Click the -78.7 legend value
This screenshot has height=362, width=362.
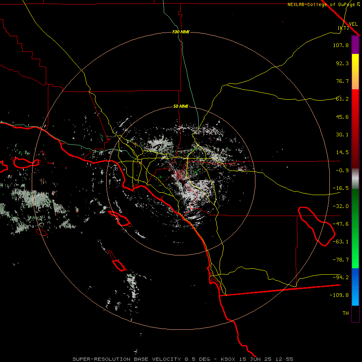tap(341, 260)
